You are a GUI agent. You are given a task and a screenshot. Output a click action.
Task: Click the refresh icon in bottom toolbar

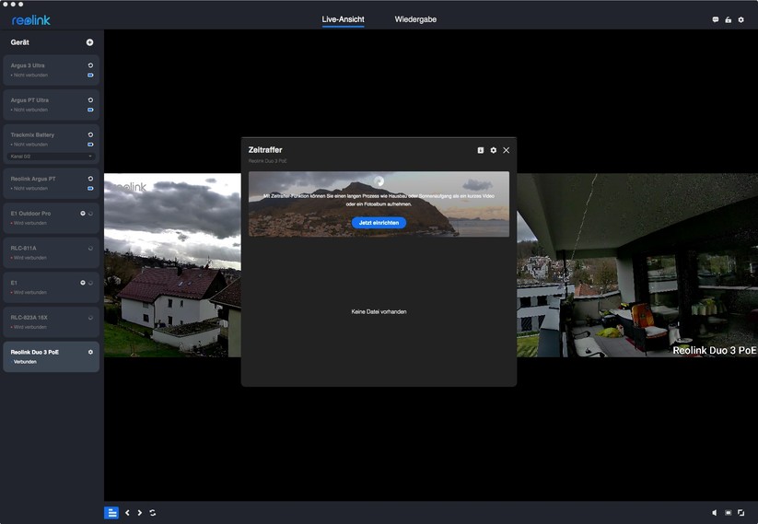(x=152, y=513)
